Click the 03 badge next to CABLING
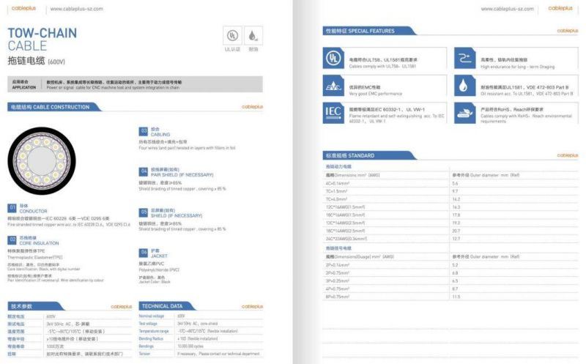Image resolution: width=586 pixels, height=364 pixels. 144,131
